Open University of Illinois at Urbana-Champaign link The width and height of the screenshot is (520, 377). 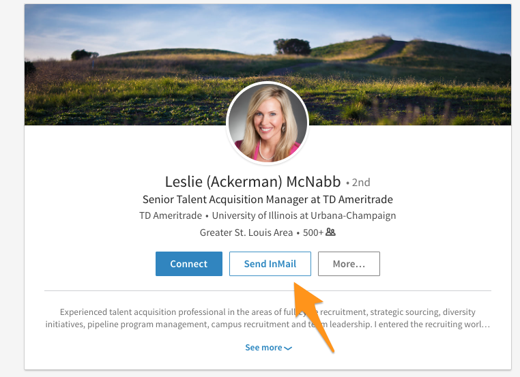tap(304, 215)
